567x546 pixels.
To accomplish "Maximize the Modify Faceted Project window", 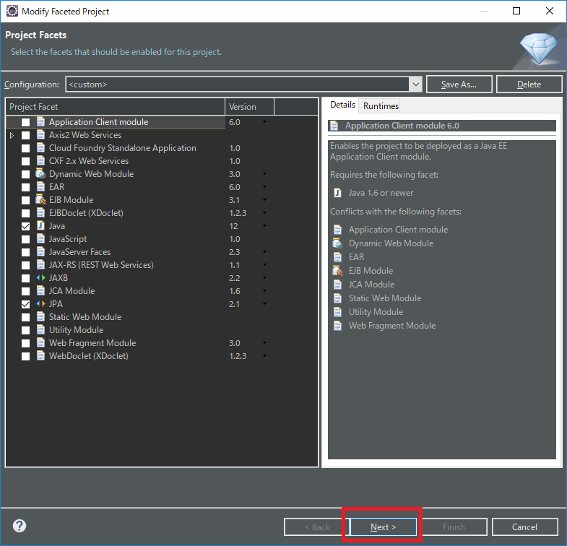I will click(516, 11).
